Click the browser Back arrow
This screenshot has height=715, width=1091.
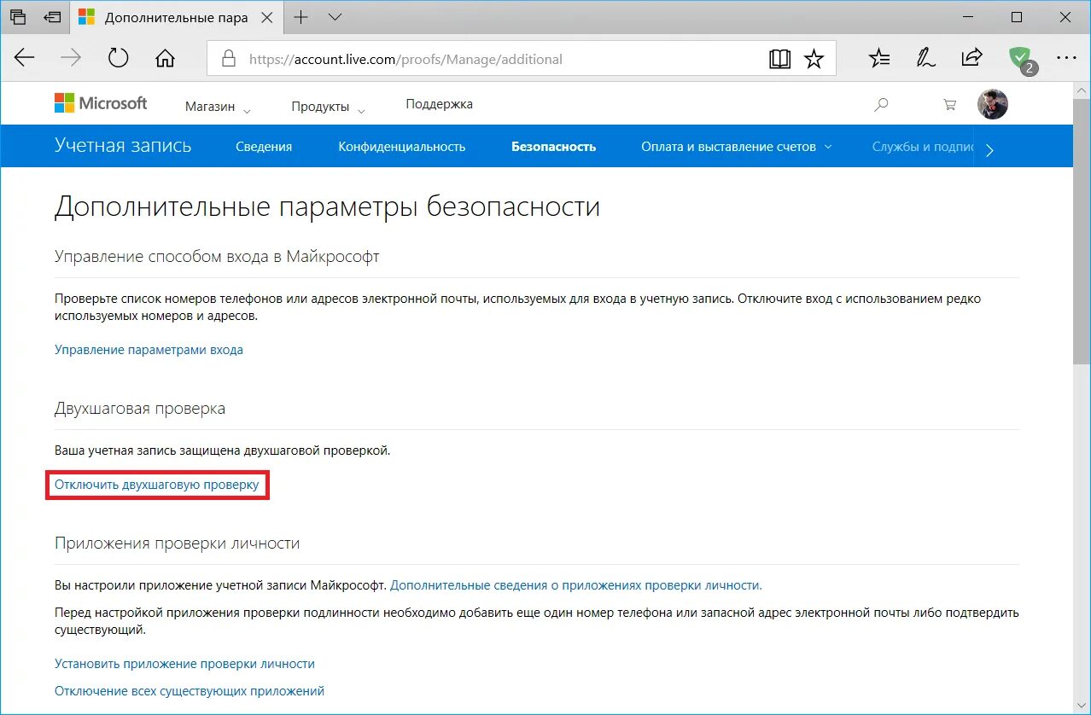[25, 58]
